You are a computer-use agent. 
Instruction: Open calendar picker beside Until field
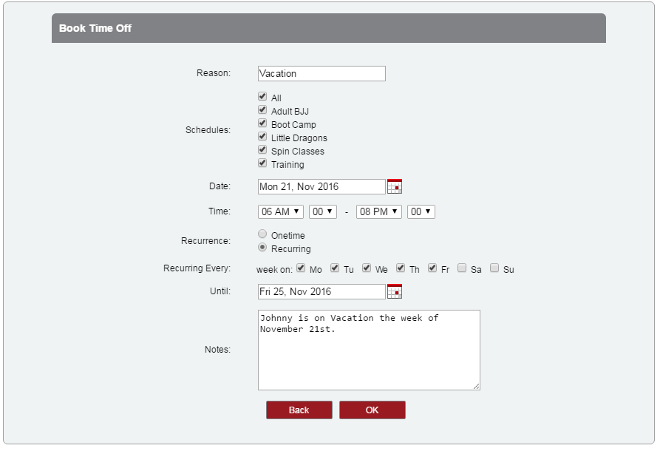click(x=395, y=291)
